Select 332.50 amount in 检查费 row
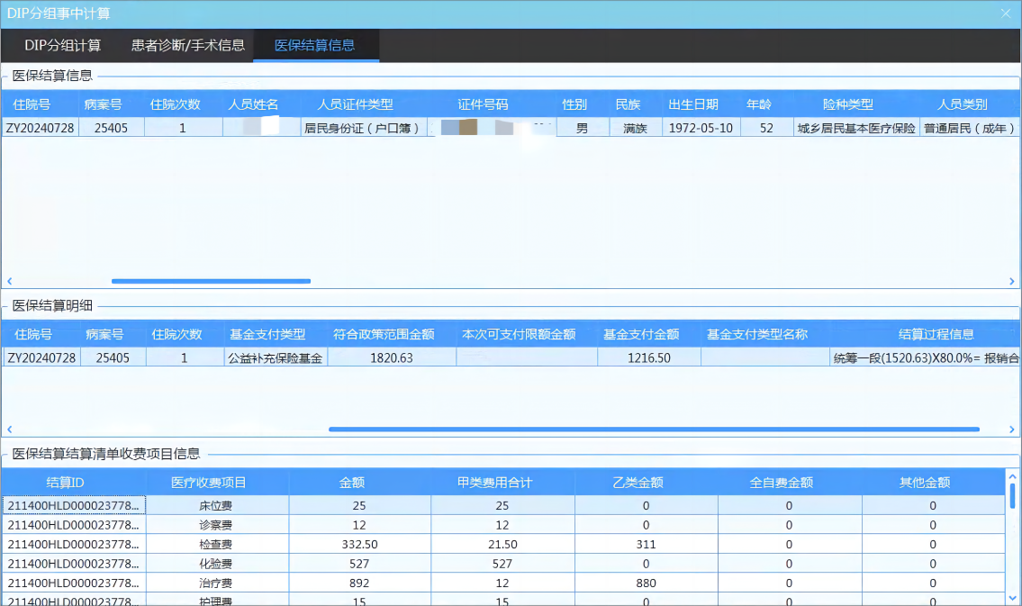Screen dimensions: 1022x606 click(x=360, y=544)
